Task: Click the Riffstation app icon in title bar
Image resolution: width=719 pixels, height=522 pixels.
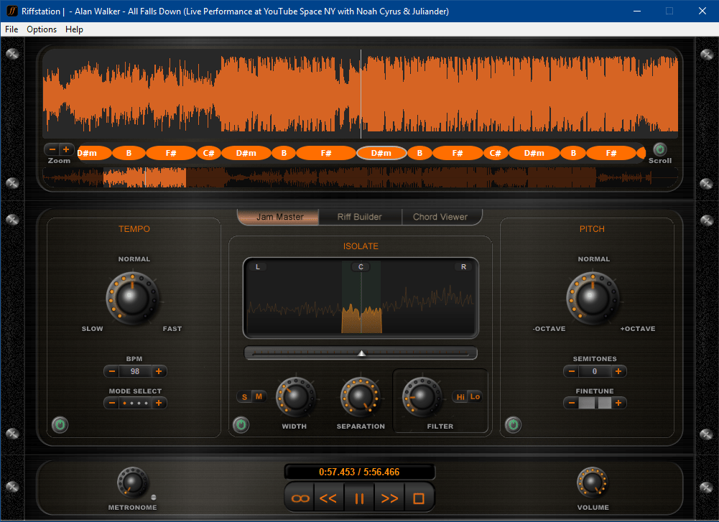Action: pos(12,11)
